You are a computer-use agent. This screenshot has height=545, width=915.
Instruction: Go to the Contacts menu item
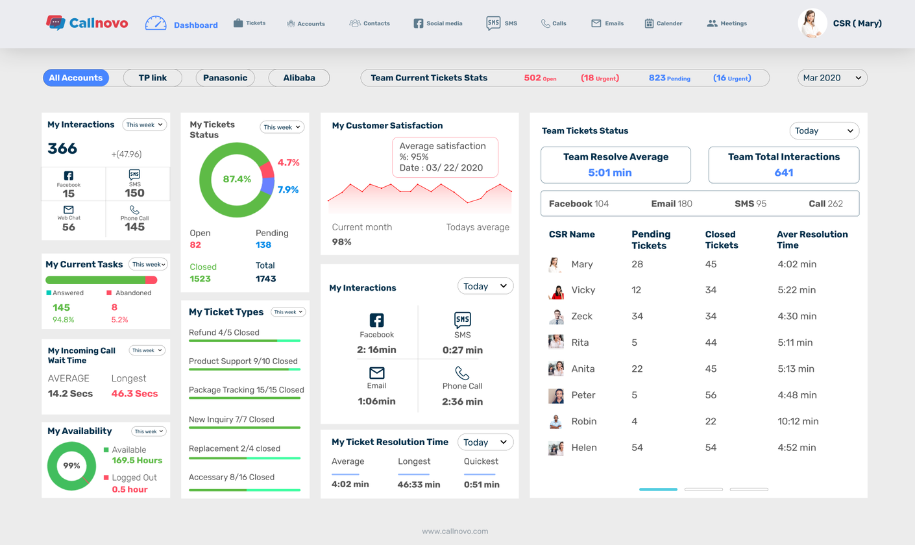[369, 23]
